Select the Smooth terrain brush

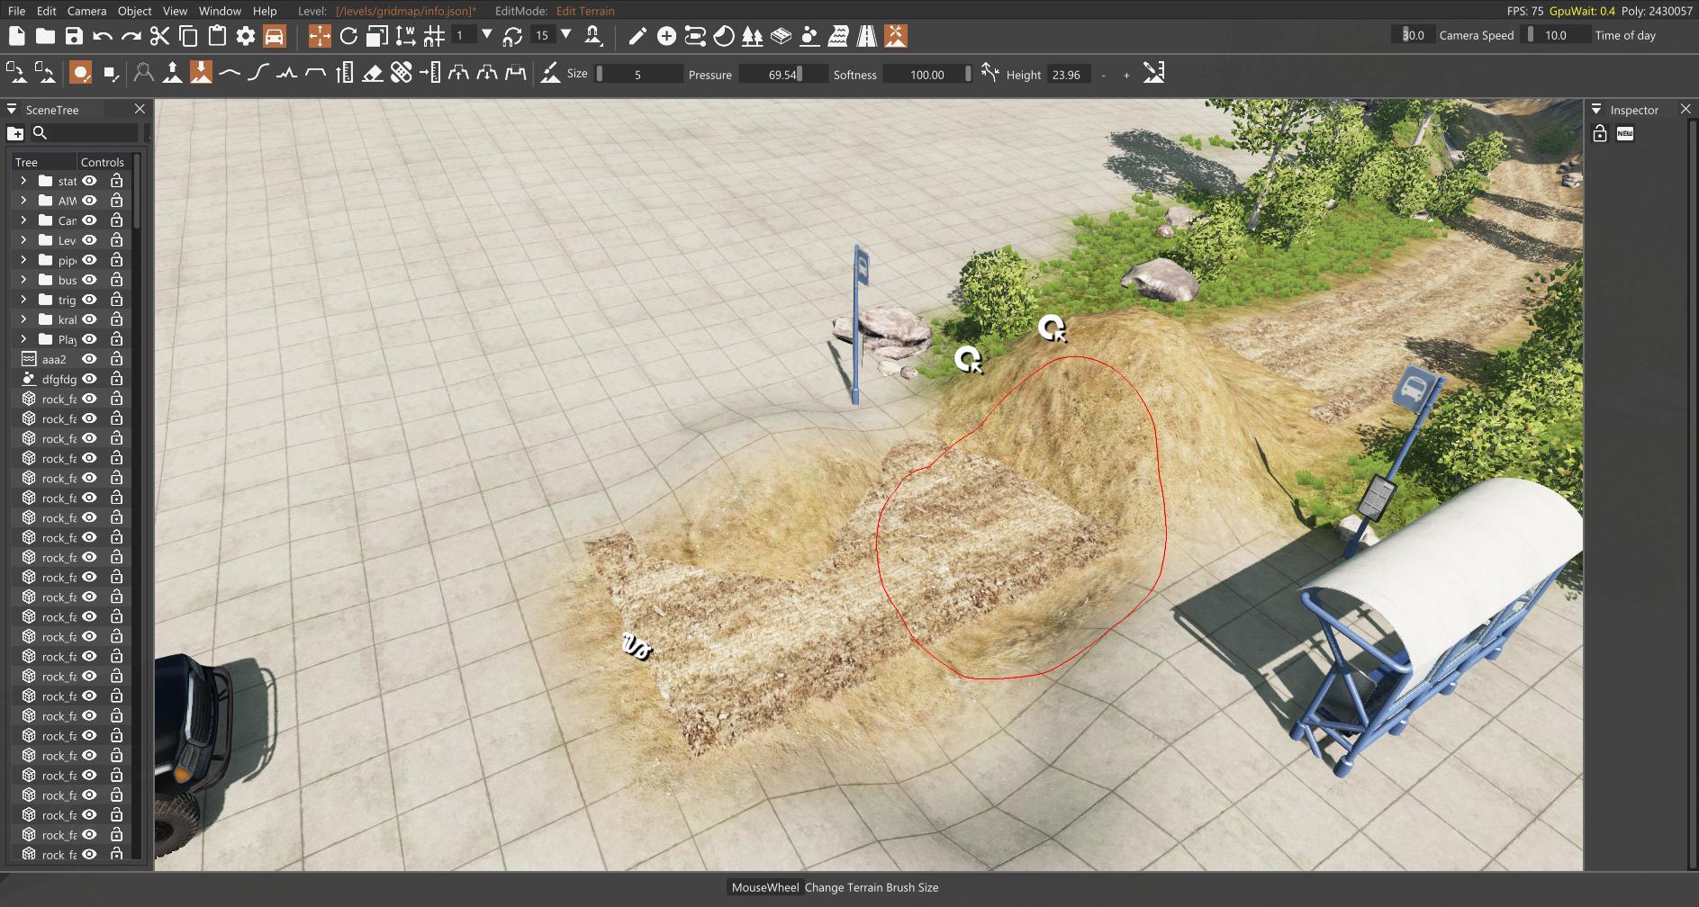pos(230,73)
